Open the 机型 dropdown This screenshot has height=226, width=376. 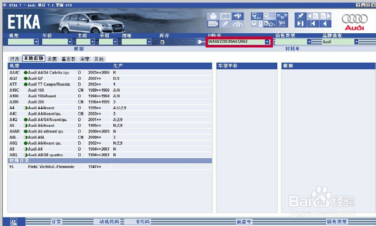tap(36, 42)
